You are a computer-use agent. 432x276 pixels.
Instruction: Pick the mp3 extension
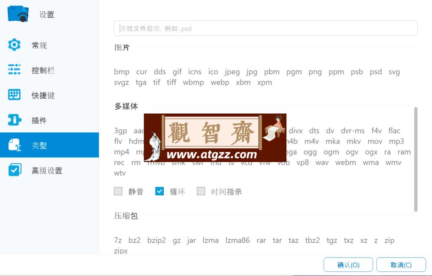tap(397, 141)
